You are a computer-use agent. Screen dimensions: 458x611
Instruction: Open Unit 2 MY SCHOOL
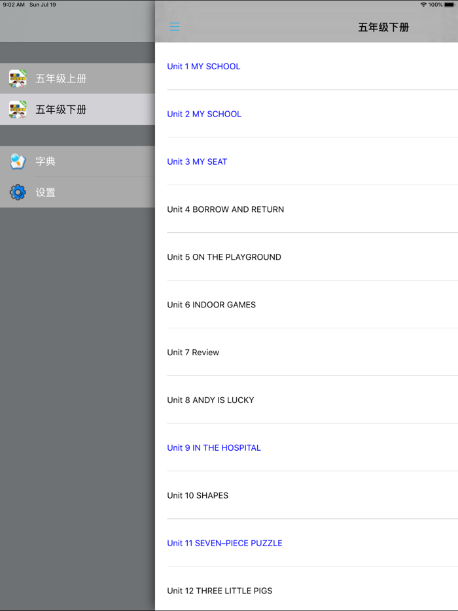coord(306,114)
